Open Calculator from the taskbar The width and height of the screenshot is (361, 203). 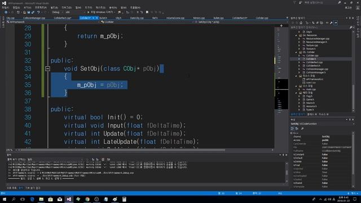point(124,199)
